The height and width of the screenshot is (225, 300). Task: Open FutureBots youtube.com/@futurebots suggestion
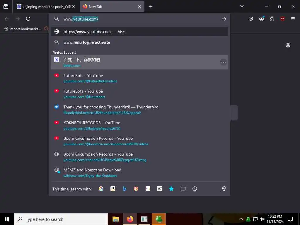139,94
